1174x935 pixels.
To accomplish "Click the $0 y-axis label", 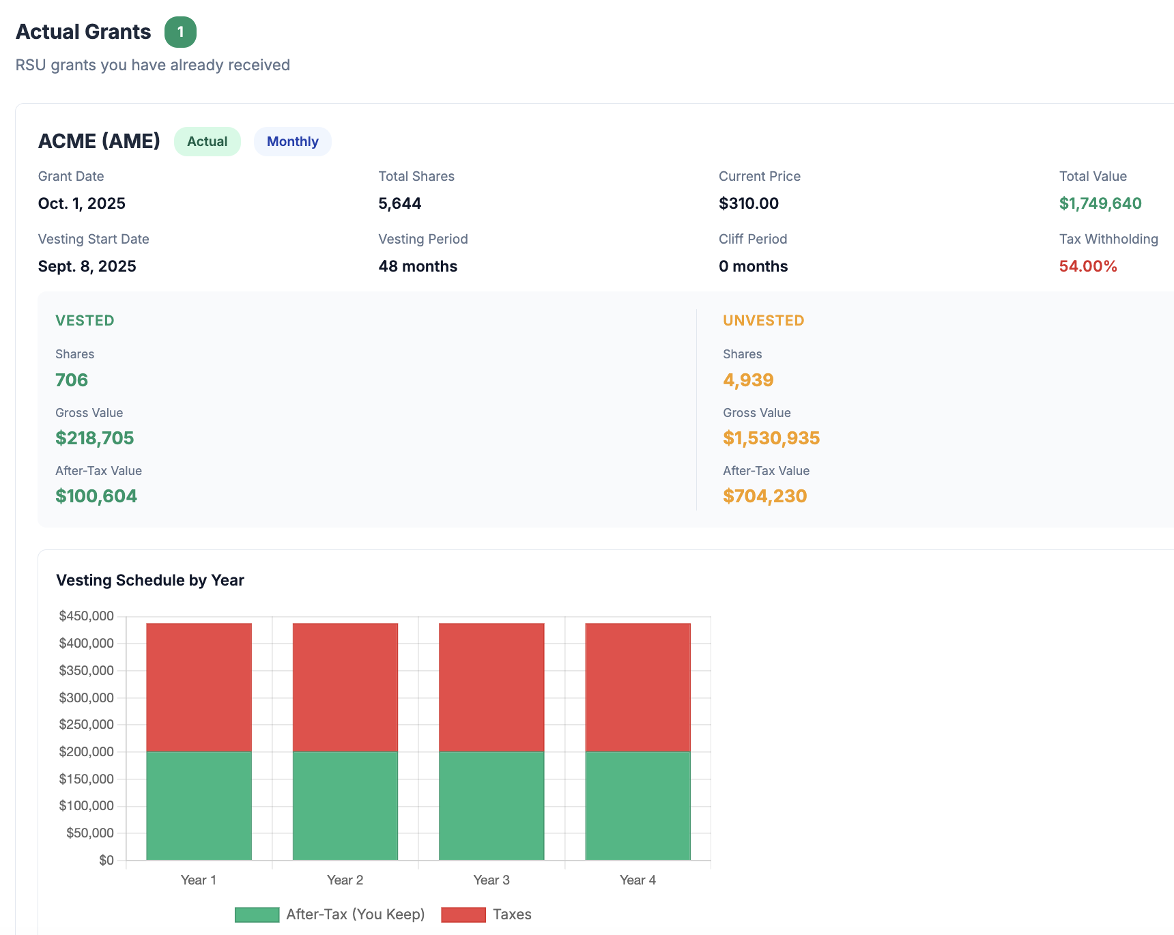I will point(106,861).
